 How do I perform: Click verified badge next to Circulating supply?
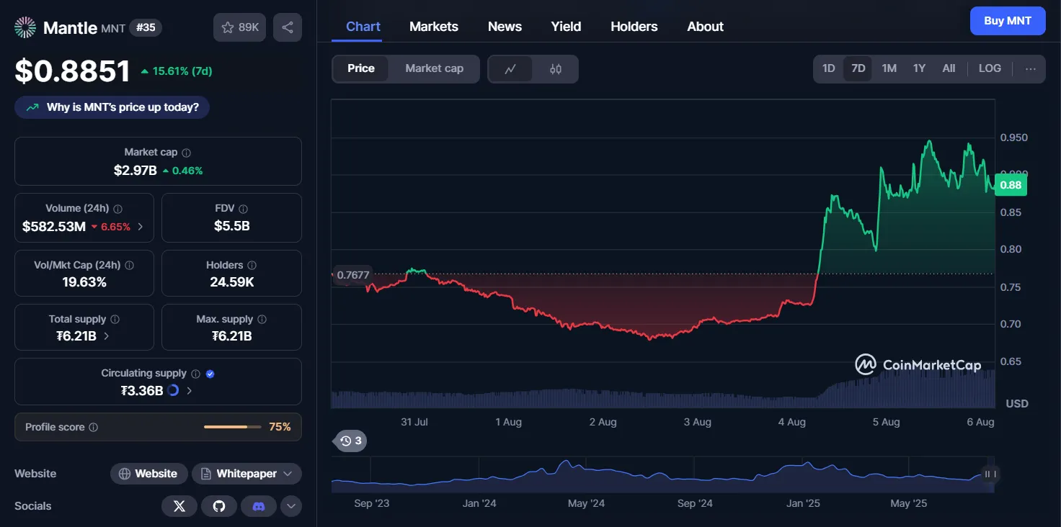click(210, 374)
